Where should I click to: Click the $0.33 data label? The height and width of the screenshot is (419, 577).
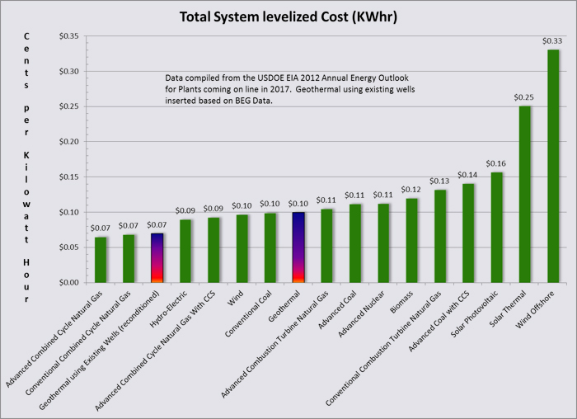(x=552, y=41)
